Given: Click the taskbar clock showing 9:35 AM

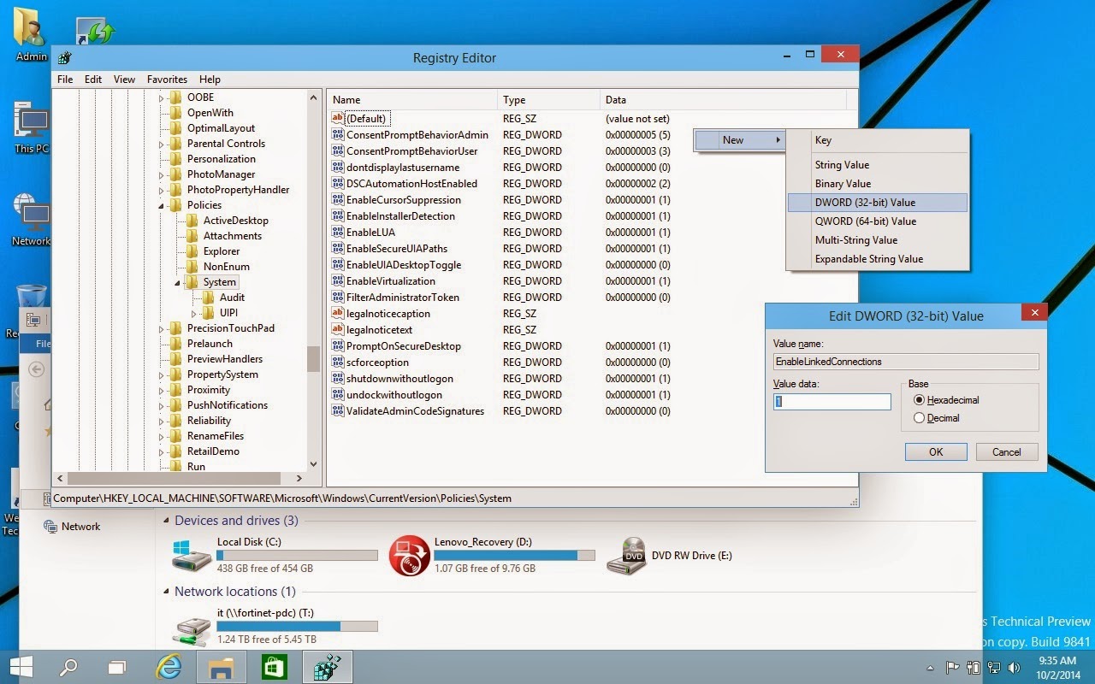Looking at the screenshot, I should click(1057, 667).
